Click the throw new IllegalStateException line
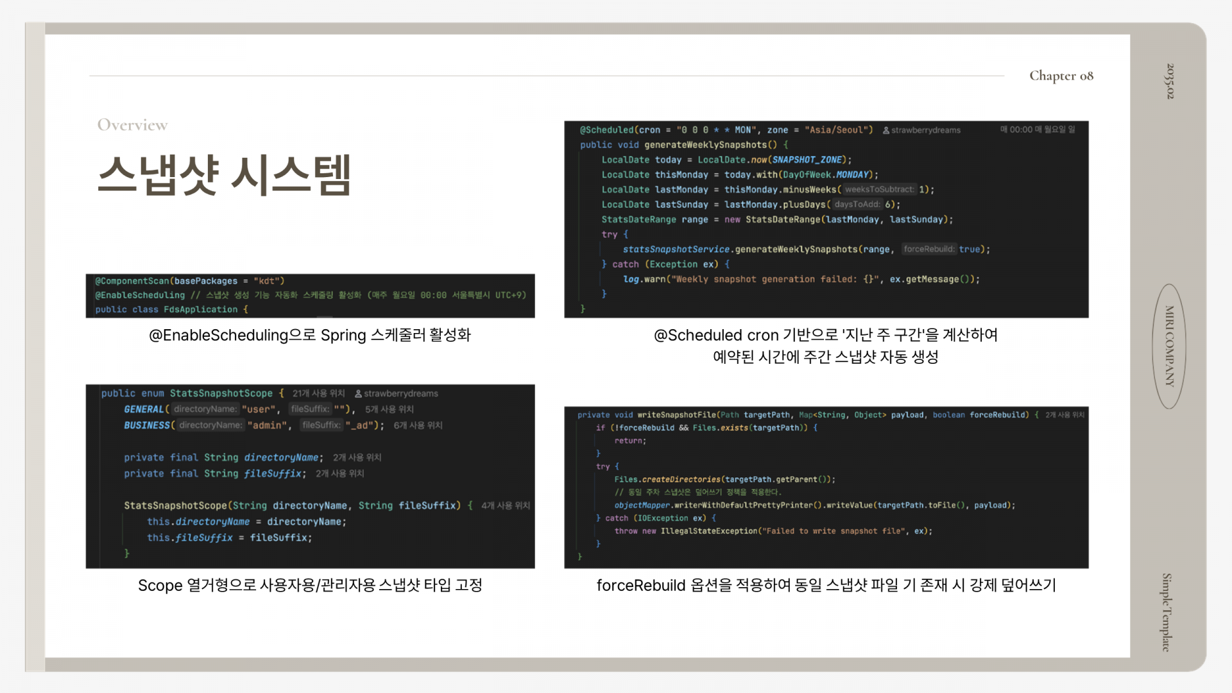Screen dimensions: 1232x693 (x=773, y=531)
